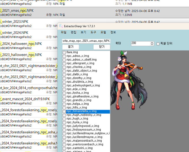Click the NPK file path text field

pyautogui.click(x=86, y=41)
